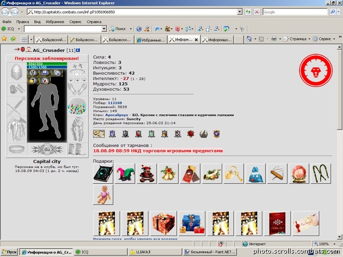Viewport: 343px width, 257px height.
Task: Open the tab list dropdown arrow
Action: click(x=31, y=39)
